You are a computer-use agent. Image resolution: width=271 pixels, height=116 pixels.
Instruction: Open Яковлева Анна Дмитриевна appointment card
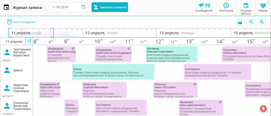(201, 108)
